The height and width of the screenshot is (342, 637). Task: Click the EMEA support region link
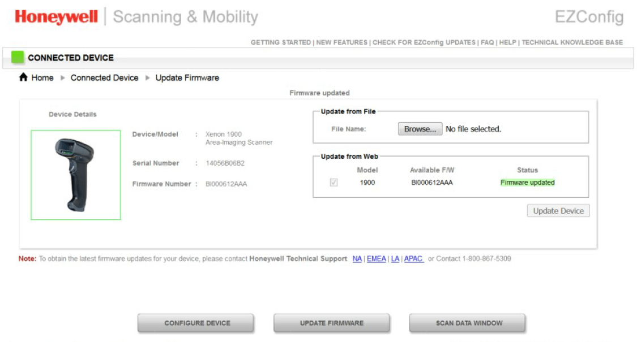(x=376, y=259)
